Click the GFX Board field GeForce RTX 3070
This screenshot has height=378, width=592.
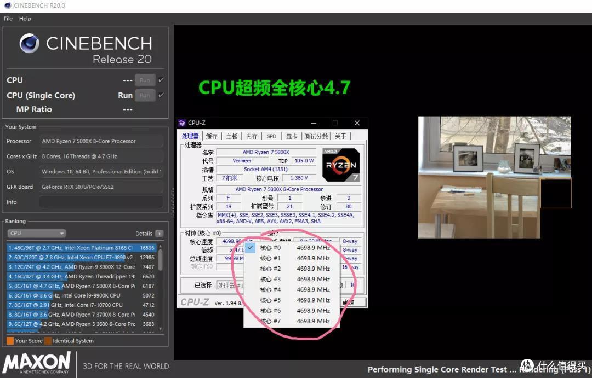101,187
